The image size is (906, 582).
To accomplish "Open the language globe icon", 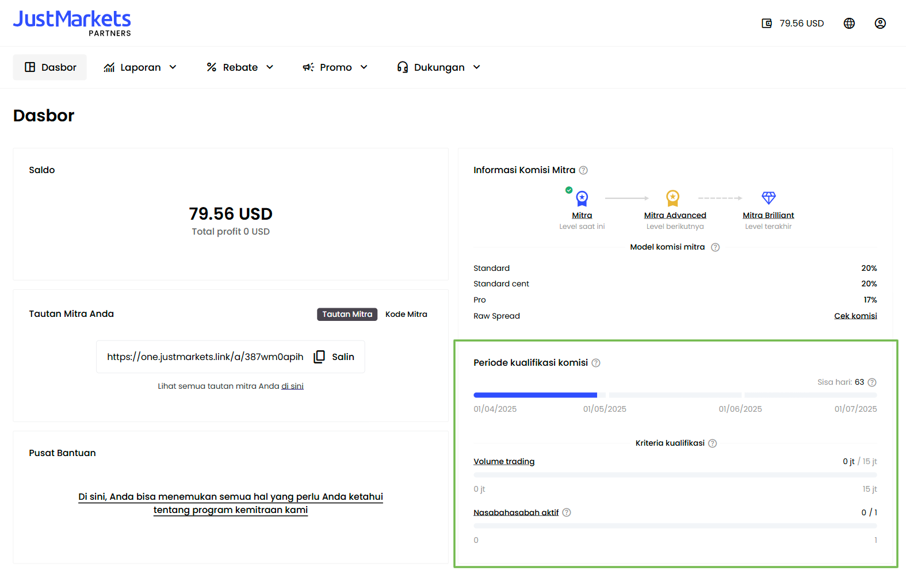I will (x=849, y=24).
